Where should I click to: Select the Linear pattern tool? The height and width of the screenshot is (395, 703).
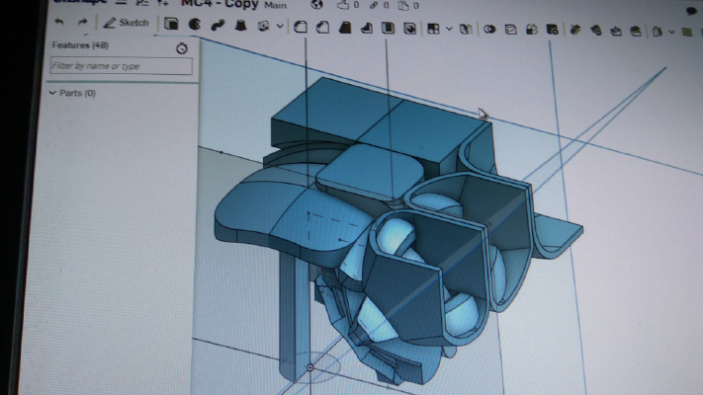pyautogui.click(x=433, y=29)
